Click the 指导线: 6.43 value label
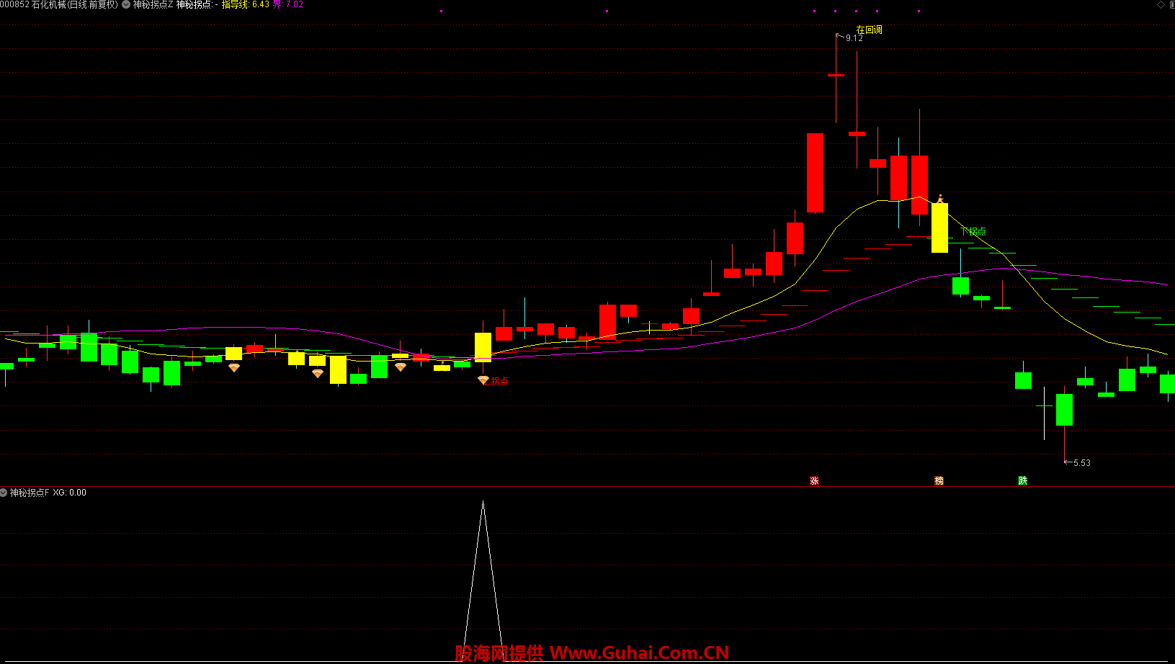This screenshot has width=1175, height=664. (x=246, y=4)
